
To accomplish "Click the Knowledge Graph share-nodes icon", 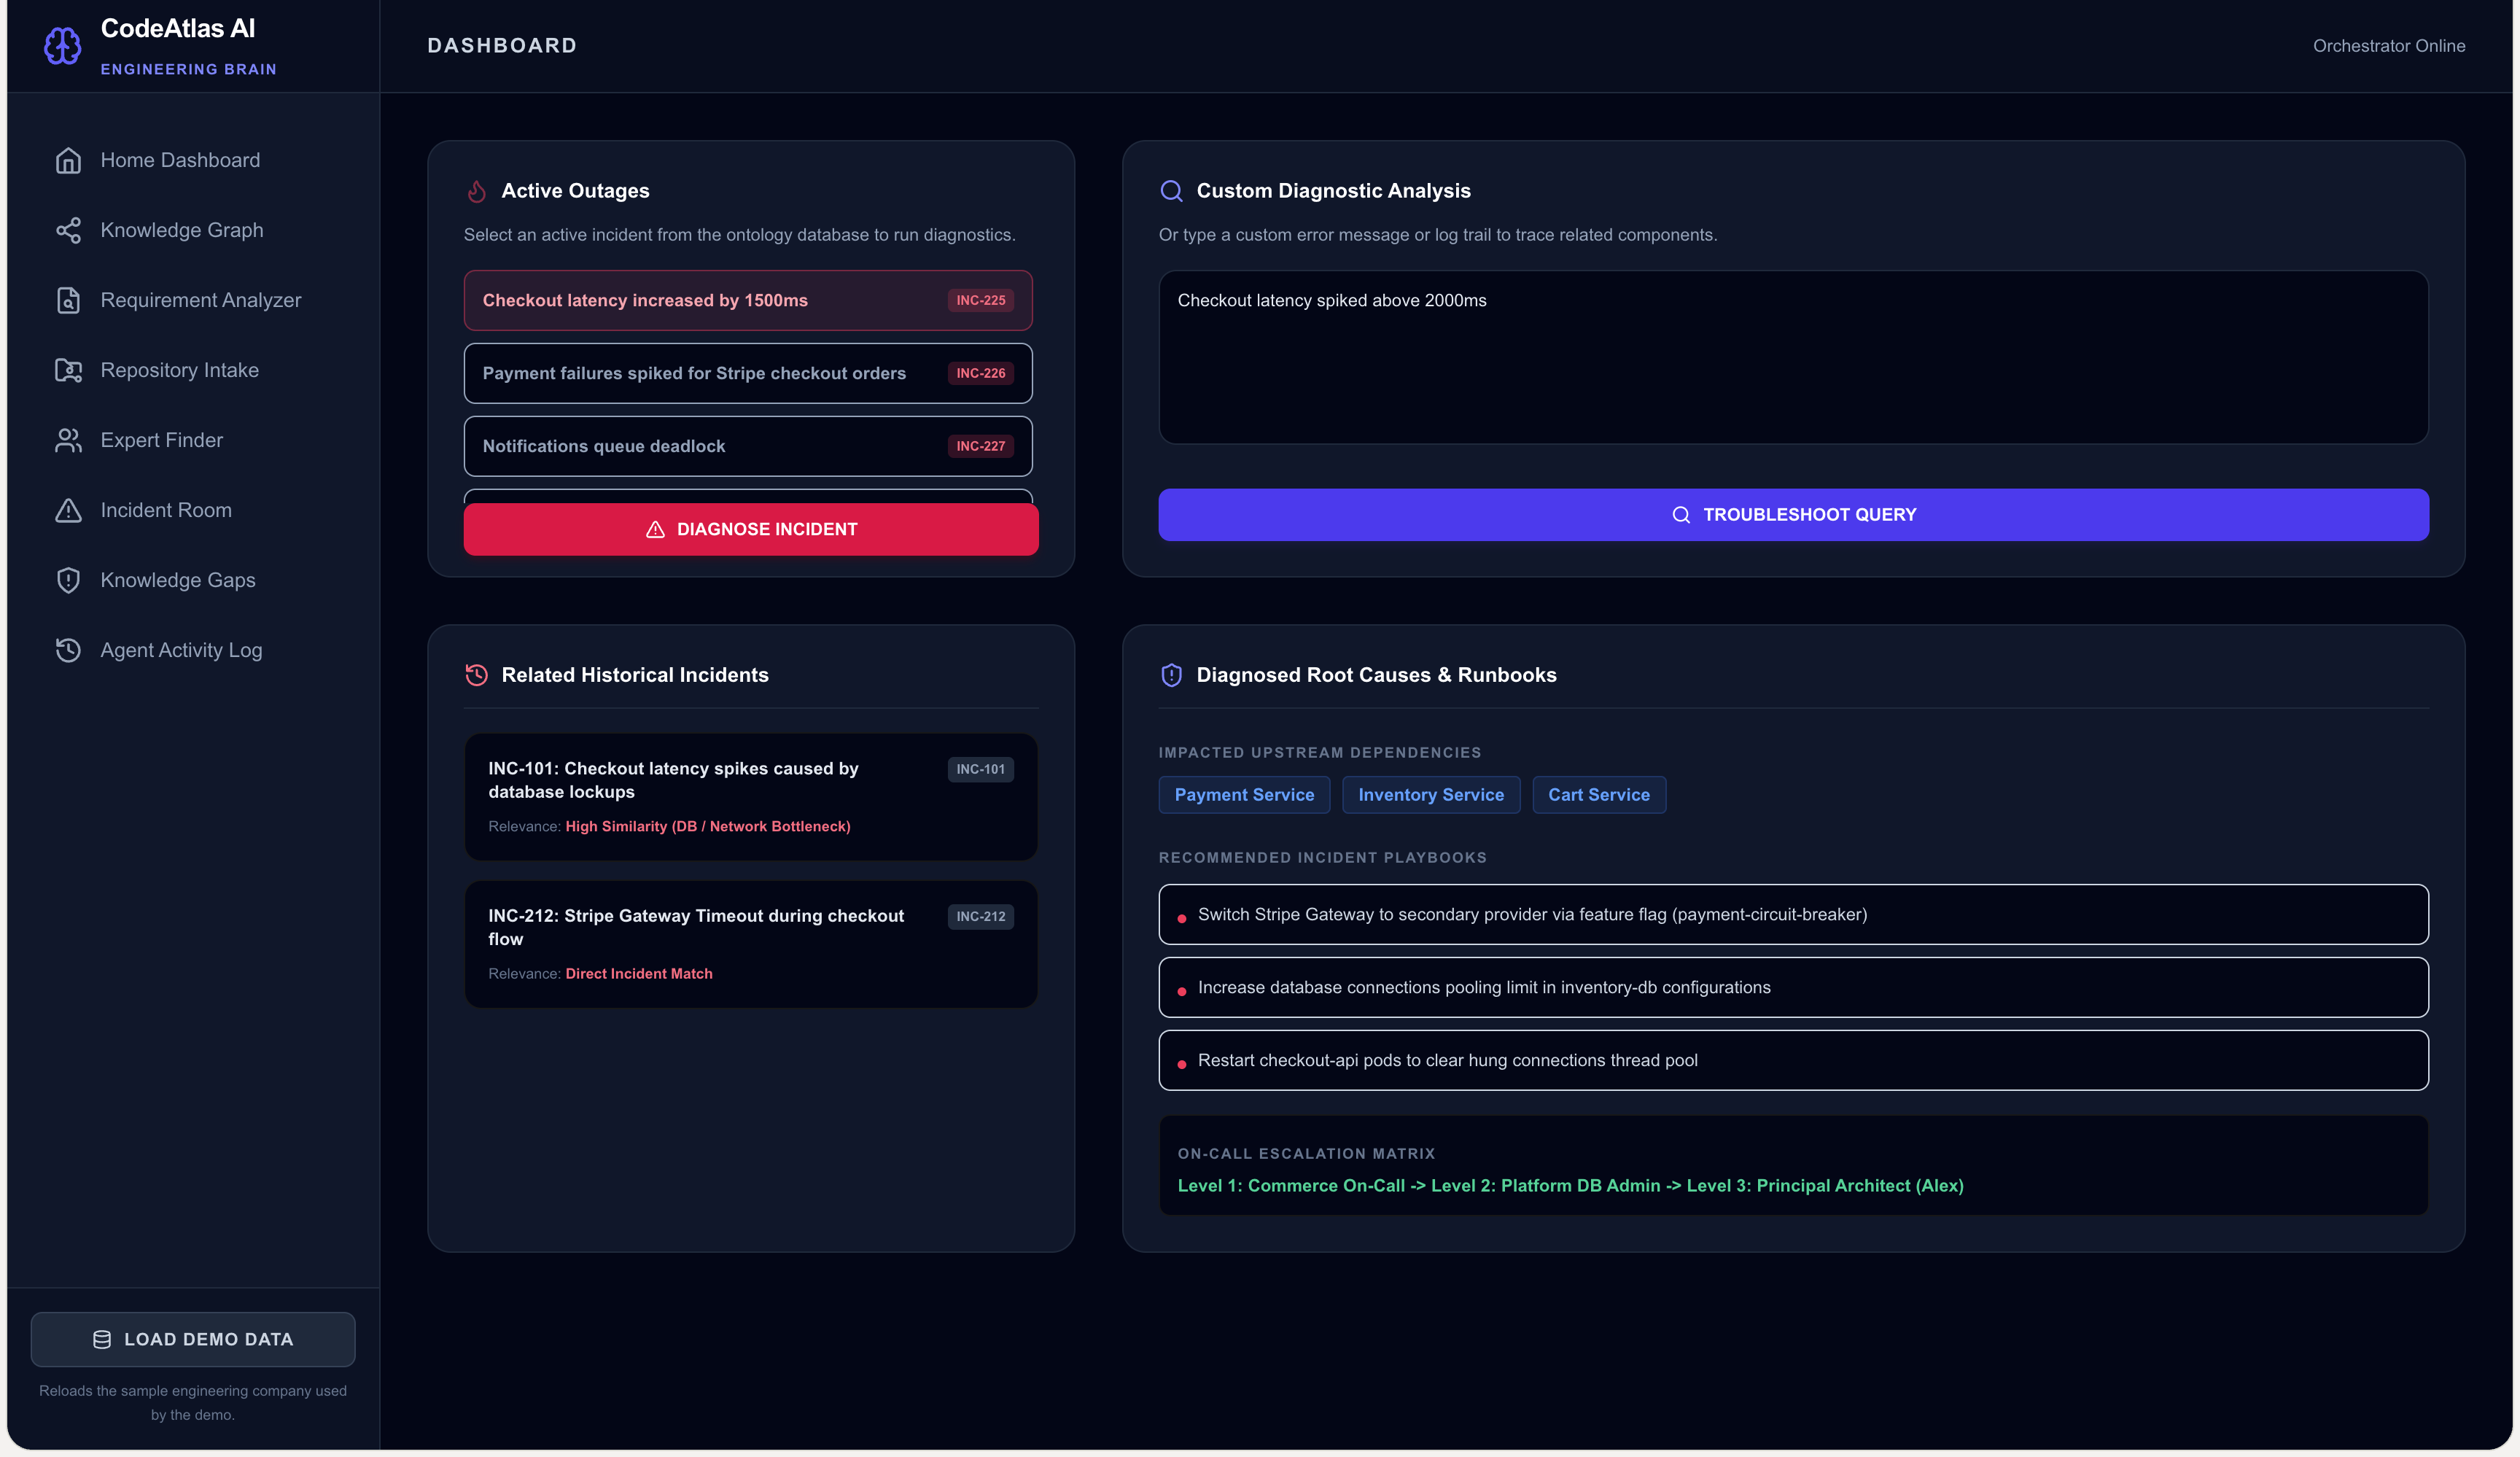I will [x=68, y=230].
